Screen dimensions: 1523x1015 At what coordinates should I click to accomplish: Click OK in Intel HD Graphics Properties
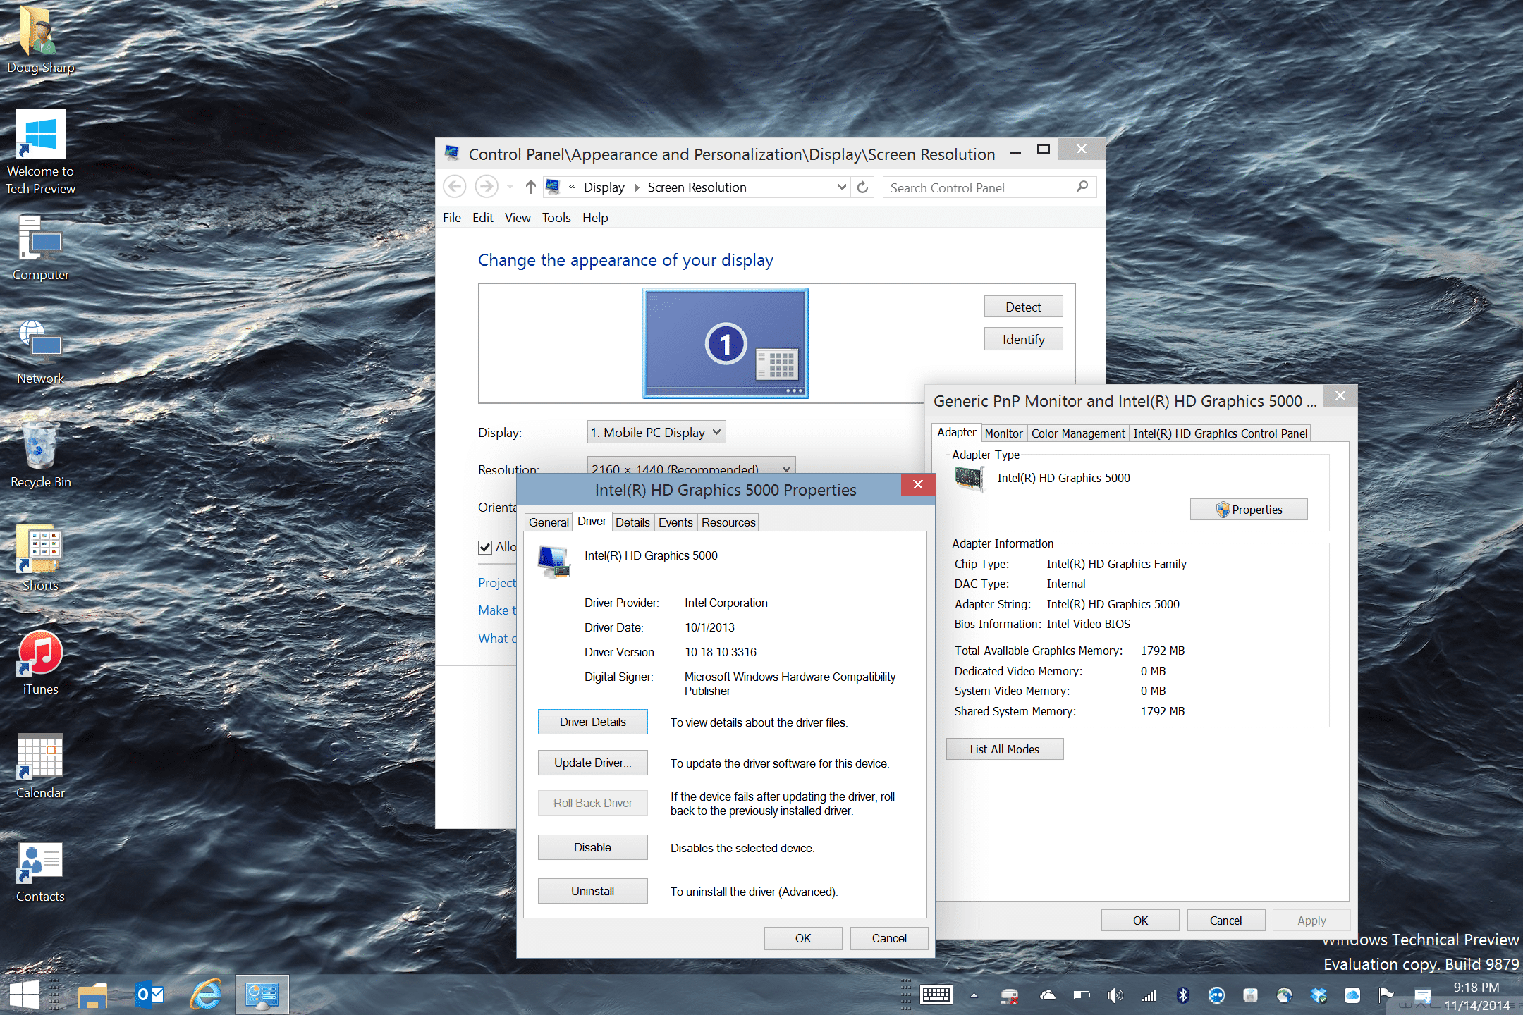point(803,938)
